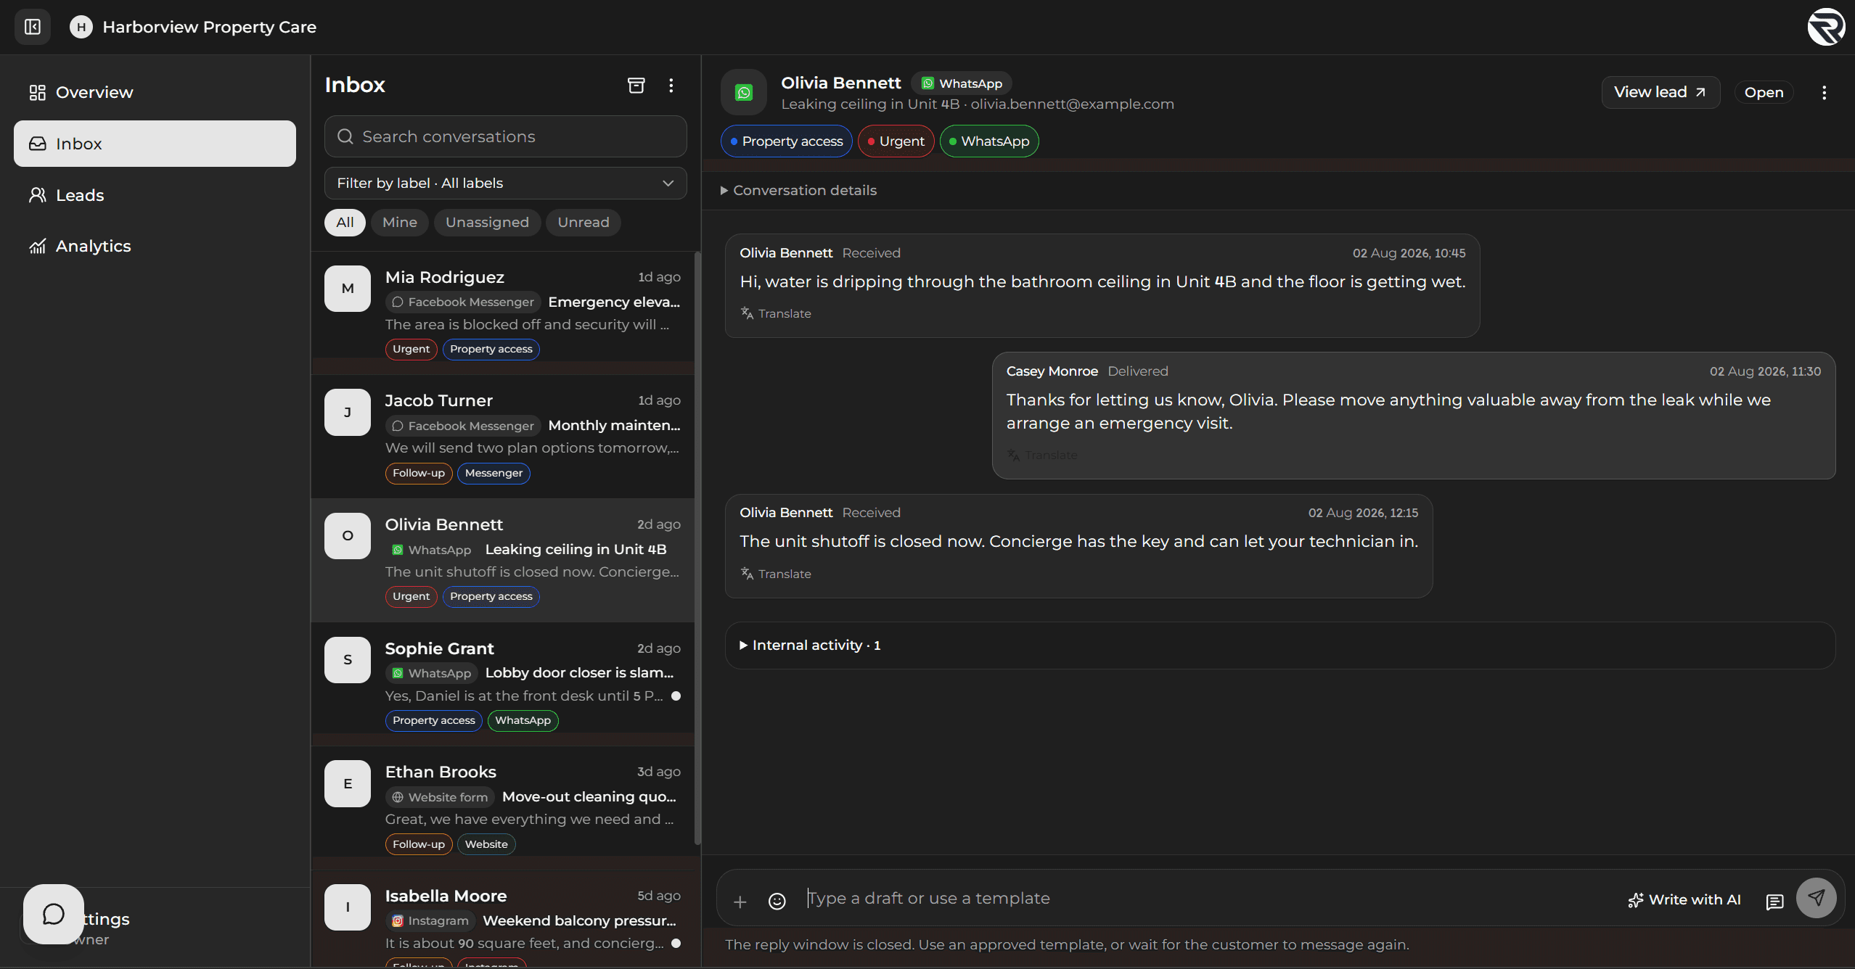Click the blue Property access header label

coord(786,141)
